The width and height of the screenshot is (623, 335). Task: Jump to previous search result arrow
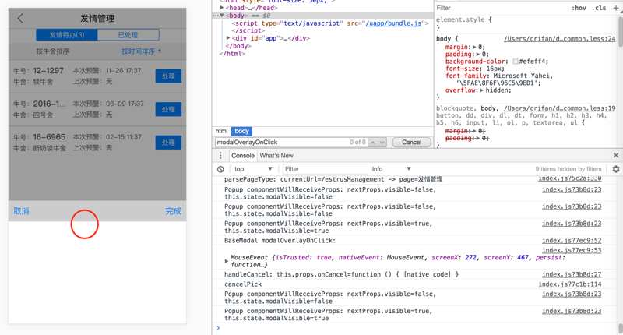(373, 143)
